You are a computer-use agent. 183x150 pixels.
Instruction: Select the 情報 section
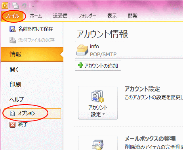tap(32, 54)
